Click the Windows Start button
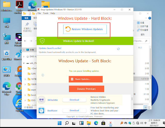 point(60,123)
